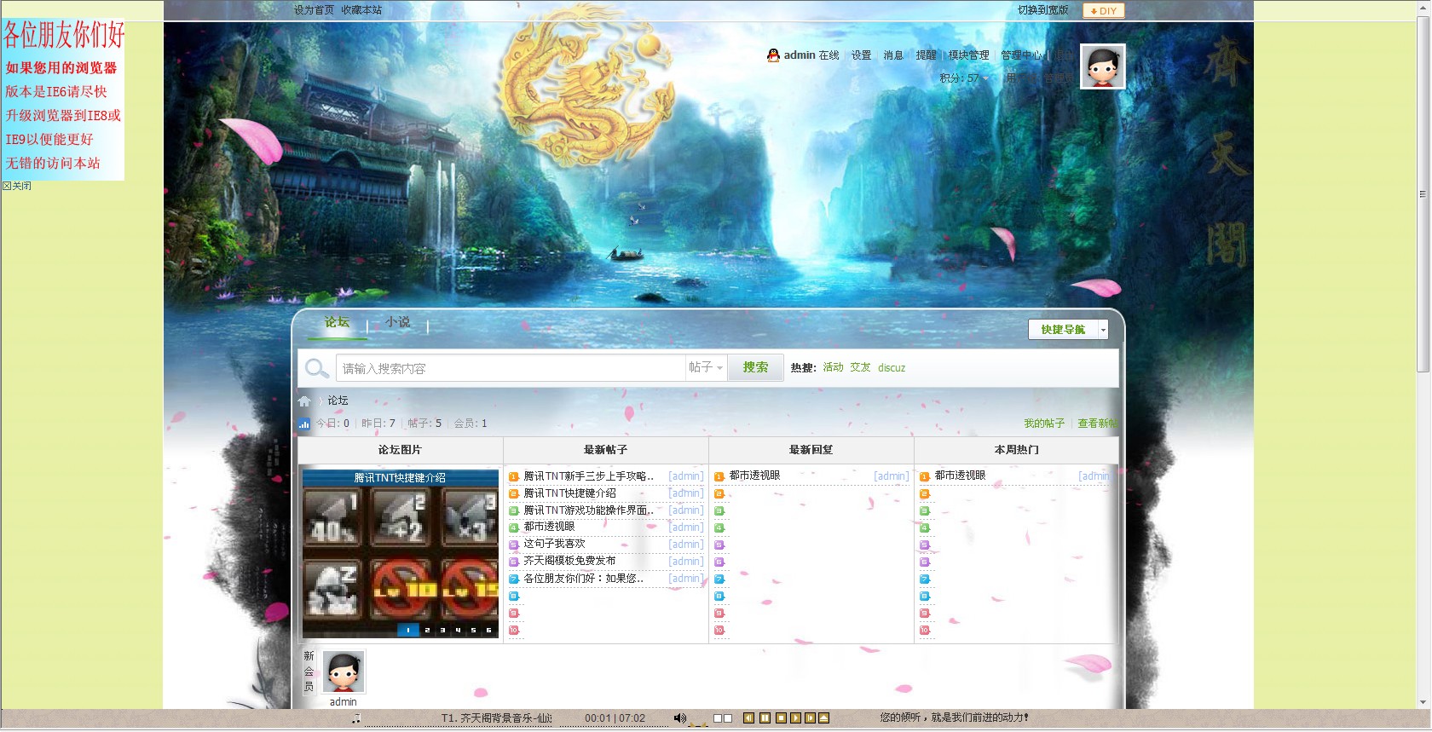Image resolution: width=1432 pixels, height=732 pixels.
Task: Click the 最新回复 column header
Action: click(x=811, y=450)
